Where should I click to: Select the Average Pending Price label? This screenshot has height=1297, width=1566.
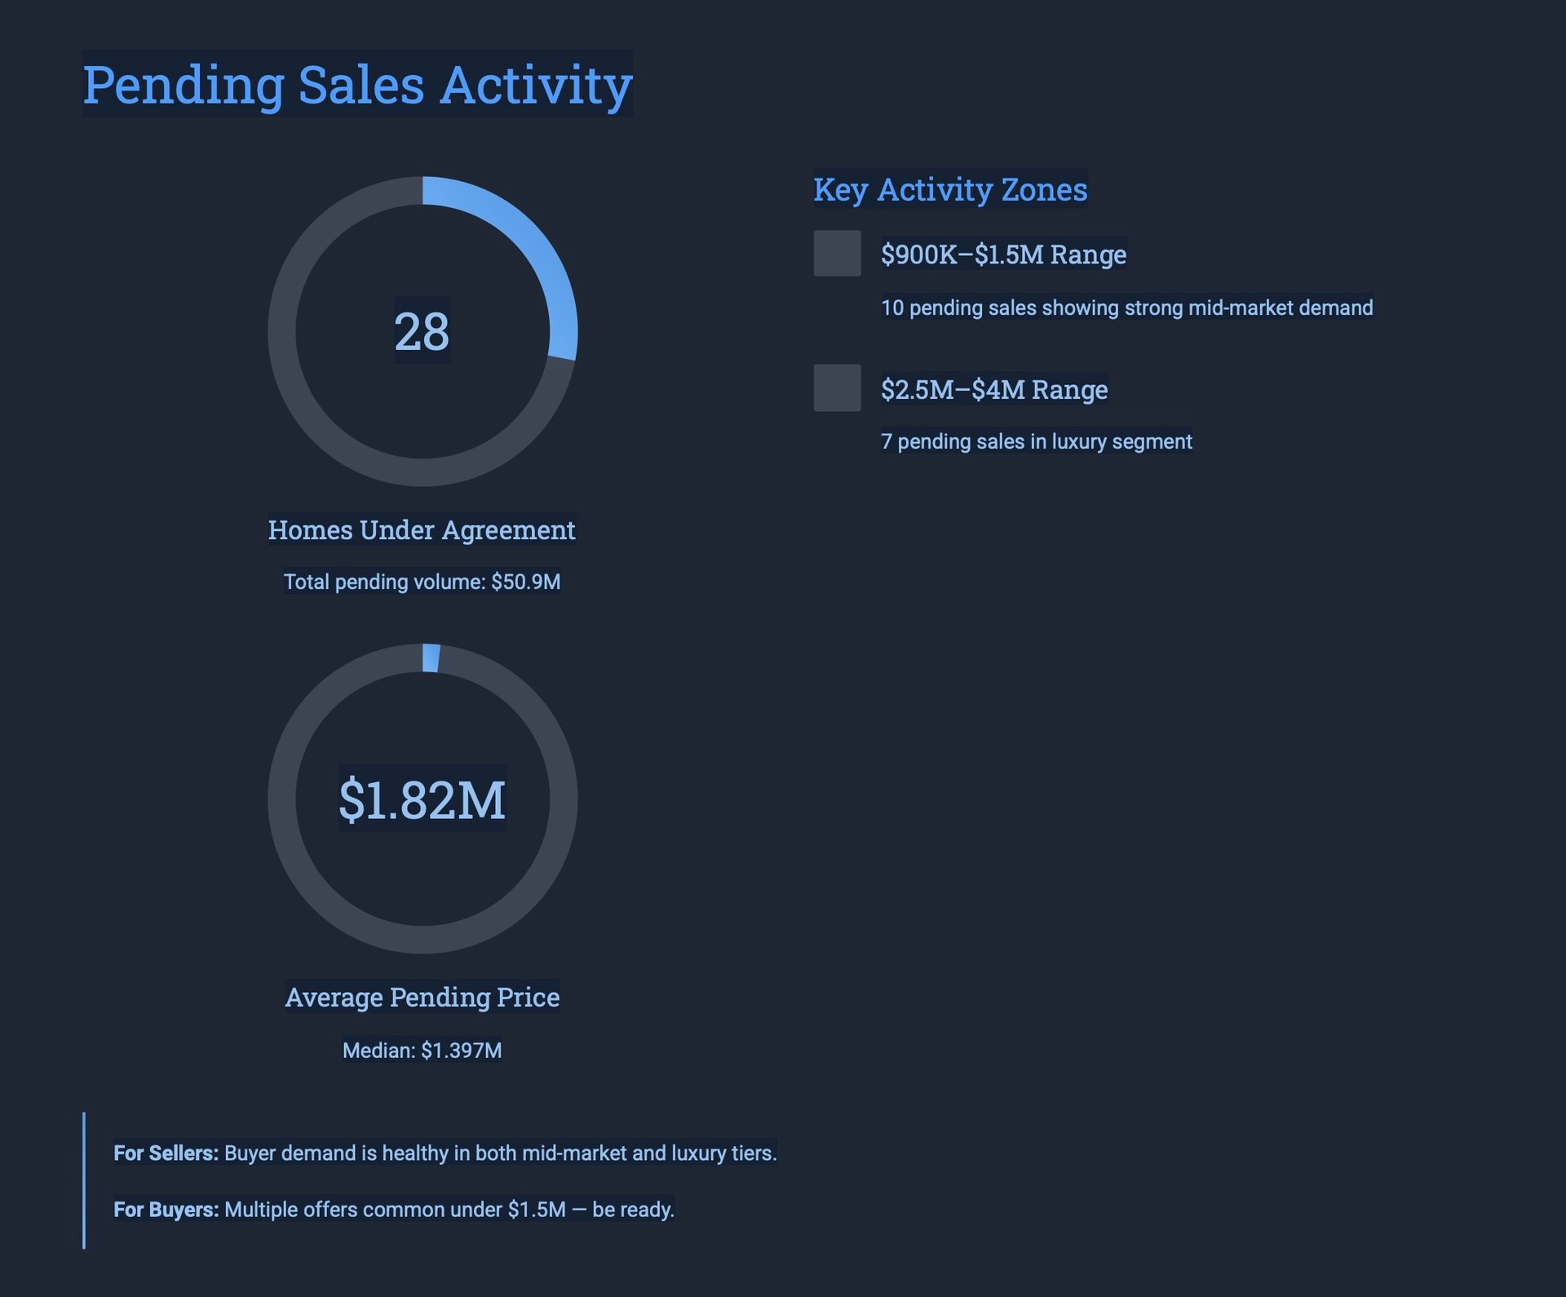point(422,997)
